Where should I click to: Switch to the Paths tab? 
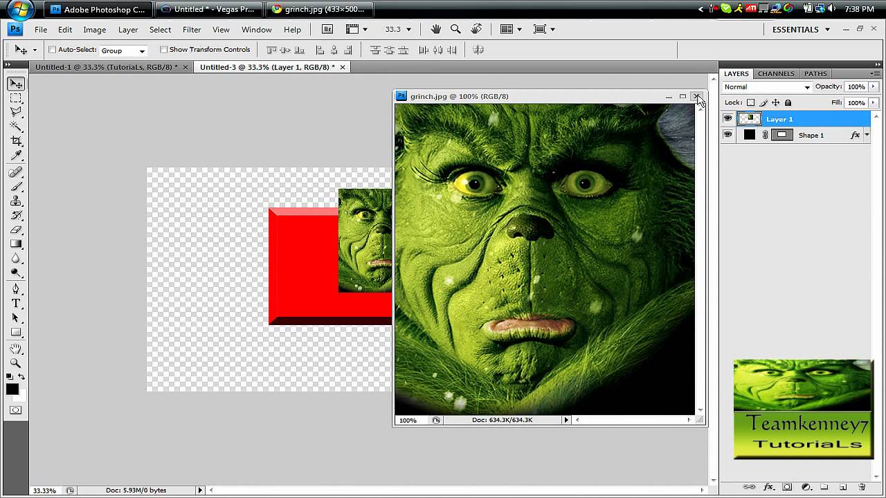click(x=815, y=73)
